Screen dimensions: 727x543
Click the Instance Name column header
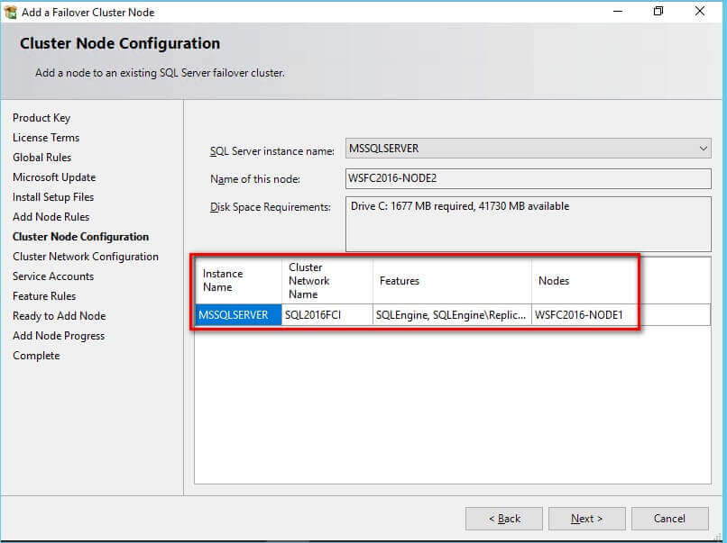(x=238, y=281)
